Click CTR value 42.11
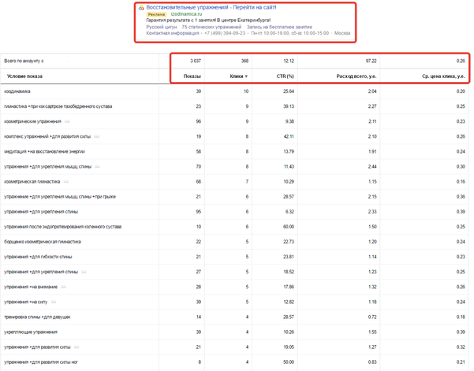The image size is (474, 371). pyautogui.click(x=289, y=136)
